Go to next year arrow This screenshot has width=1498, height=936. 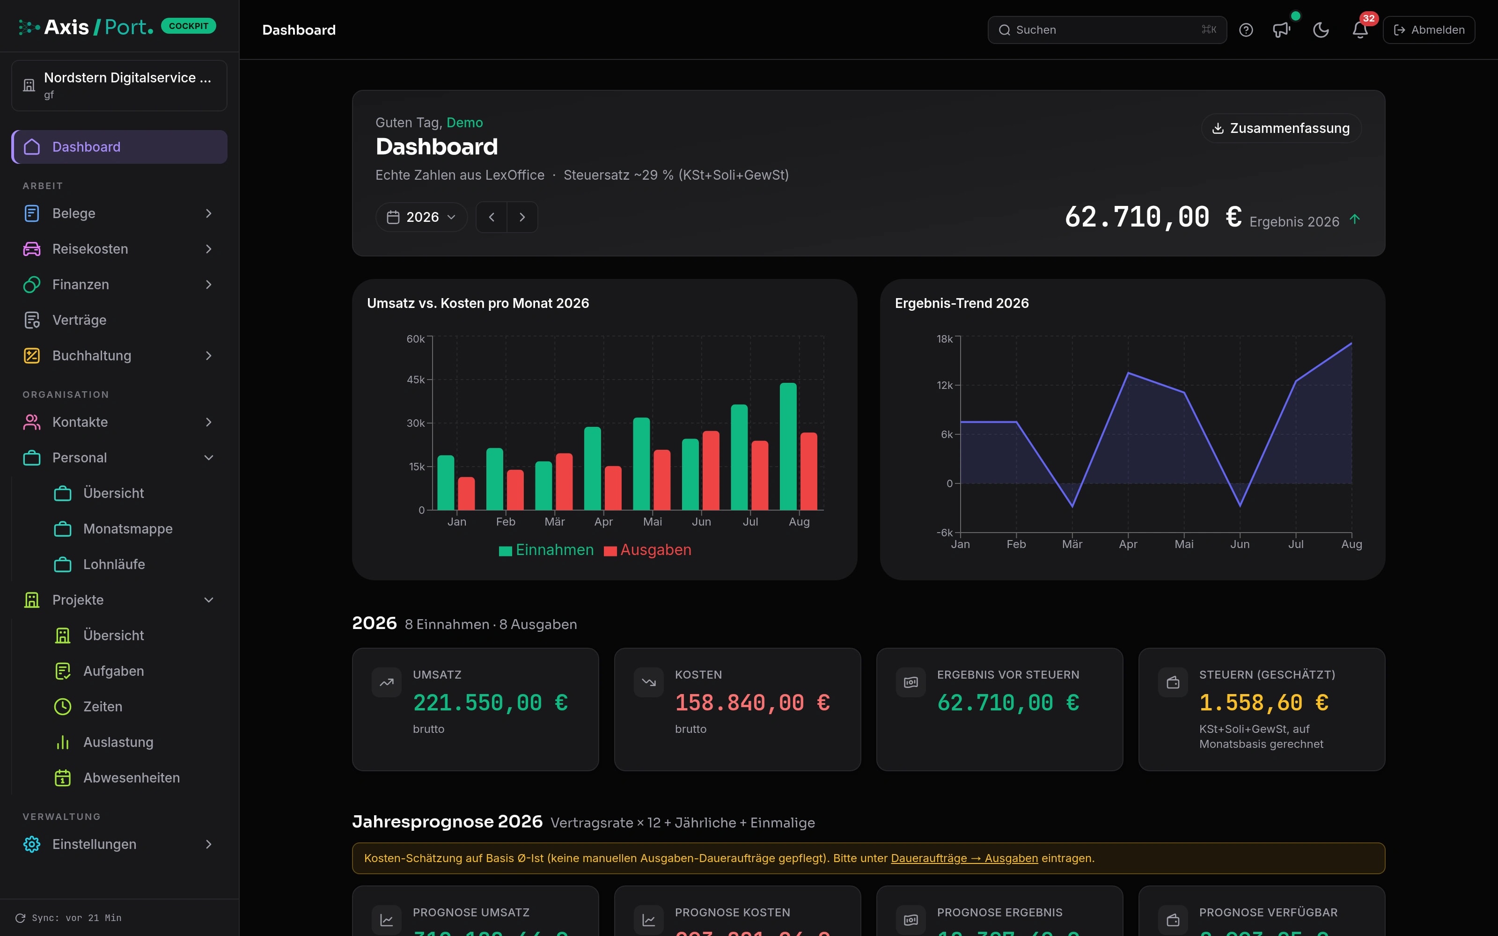522,217
